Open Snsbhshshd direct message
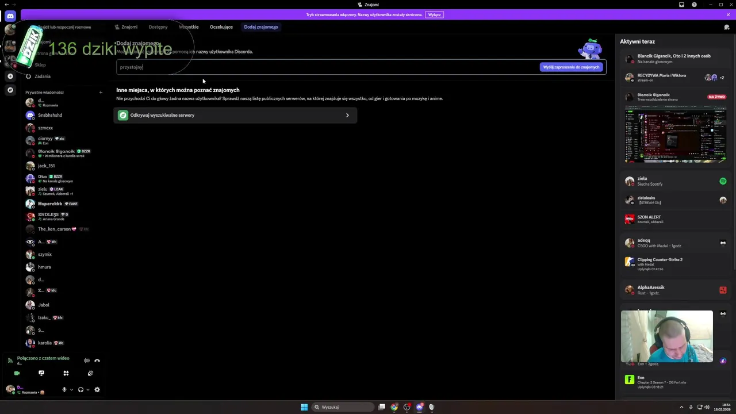Viewport: 736px width, 414px height. click(63, 115)
